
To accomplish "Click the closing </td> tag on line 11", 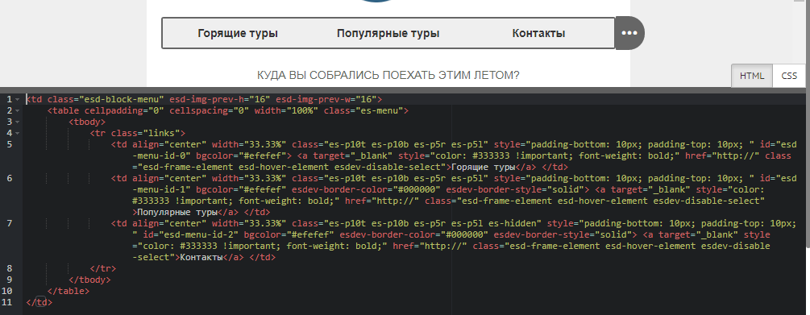I will [x=39, y=302].
